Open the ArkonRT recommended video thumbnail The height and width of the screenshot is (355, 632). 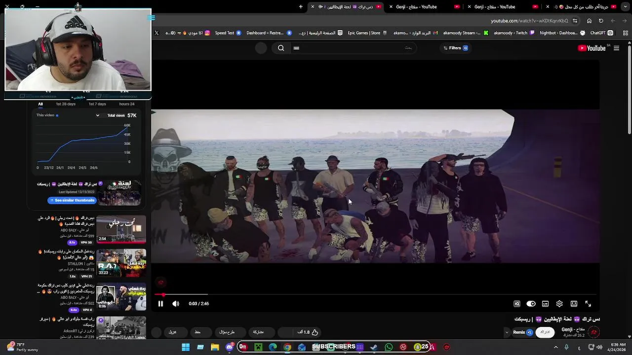(x=121, y=328)
